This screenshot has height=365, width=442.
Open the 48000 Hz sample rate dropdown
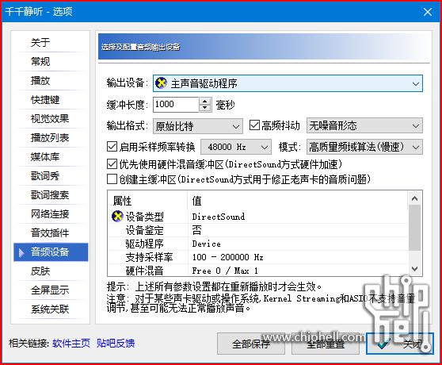point(236,147)
